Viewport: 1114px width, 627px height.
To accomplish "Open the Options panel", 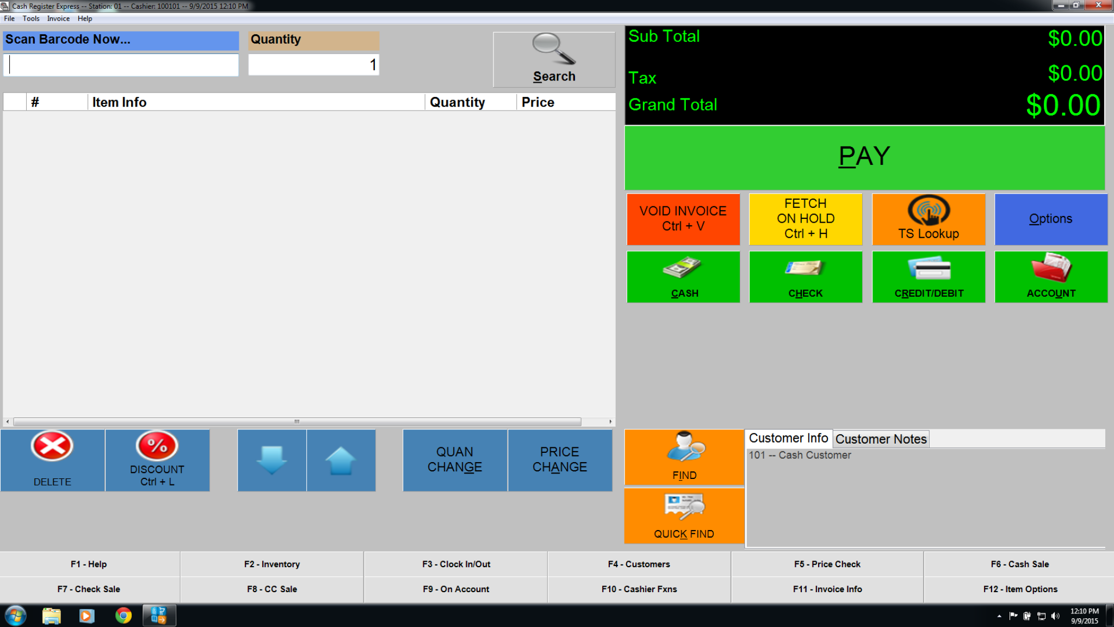I will pos(1050,219).
